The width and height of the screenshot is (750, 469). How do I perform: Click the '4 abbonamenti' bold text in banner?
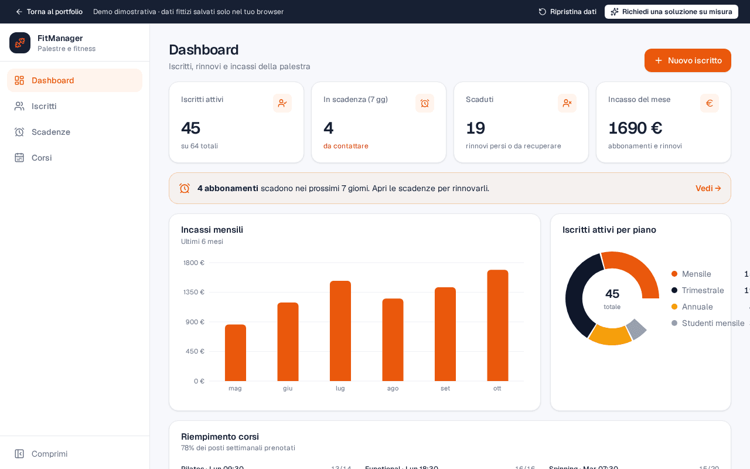pos(228,188)
